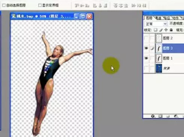This screenshot has width=184, height=137.
Task: Switch to the 路径 paths tab
Action: 167,18
